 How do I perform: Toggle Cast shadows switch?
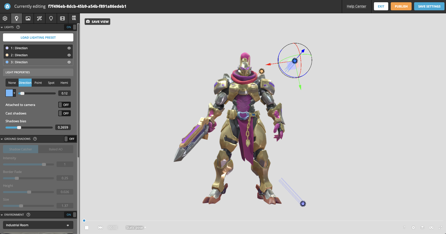click(x=65, y=113)
